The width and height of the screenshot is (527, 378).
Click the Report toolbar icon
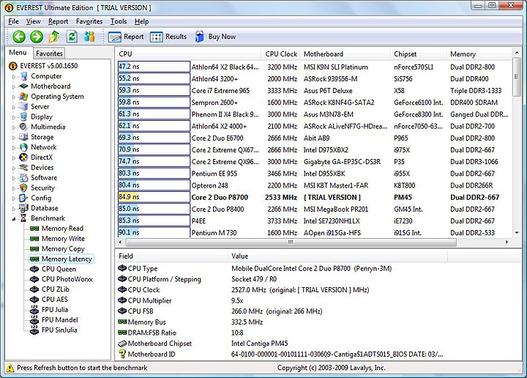(x=115, y=37)
